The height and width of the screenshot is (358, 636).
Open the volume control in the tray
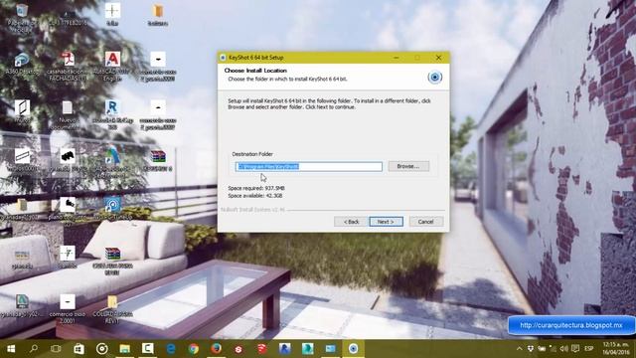coord(563,349)
